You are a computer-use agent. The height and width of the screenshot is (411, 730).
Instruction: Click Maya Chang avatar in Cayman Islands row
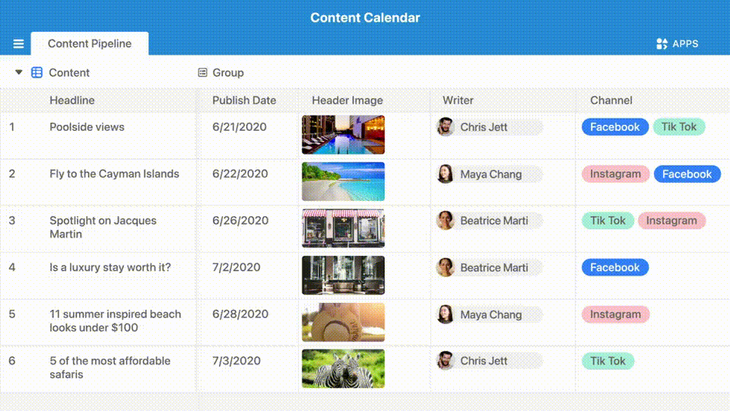pyautogui.click(x=445, y=174)
